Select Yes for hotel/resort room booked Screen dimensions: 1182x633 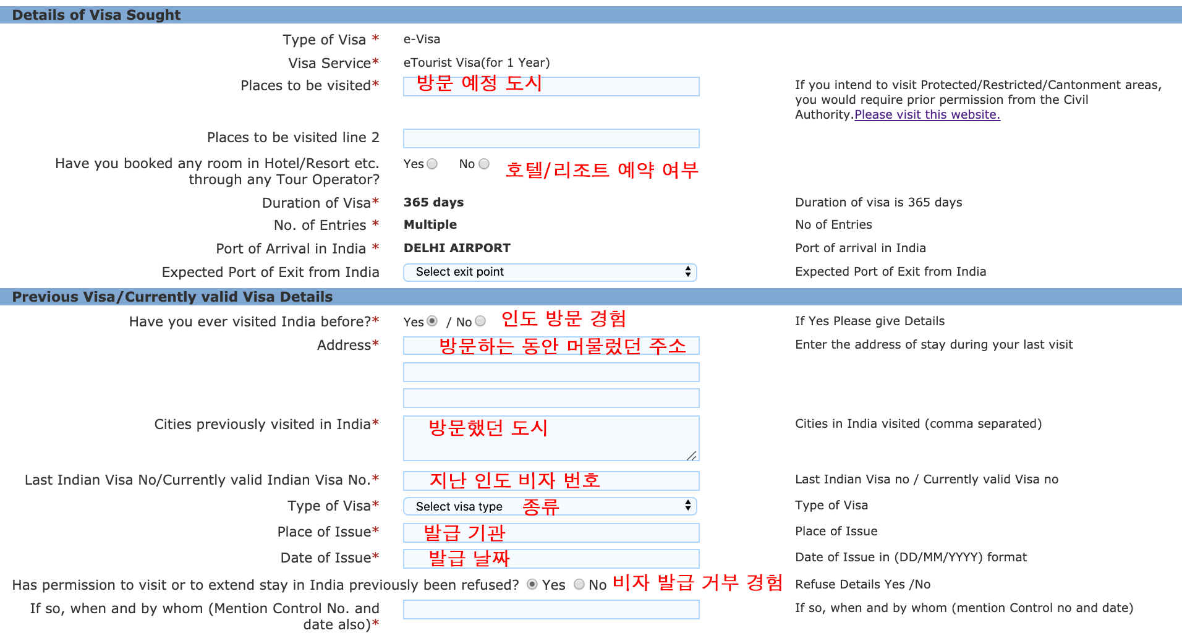[432, 164]
